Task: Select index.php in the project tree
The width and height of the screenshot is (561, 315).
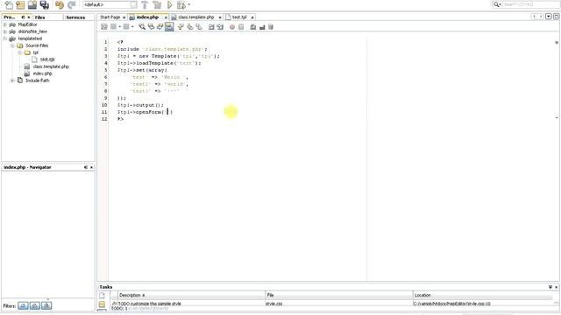Action: point(42,73)
